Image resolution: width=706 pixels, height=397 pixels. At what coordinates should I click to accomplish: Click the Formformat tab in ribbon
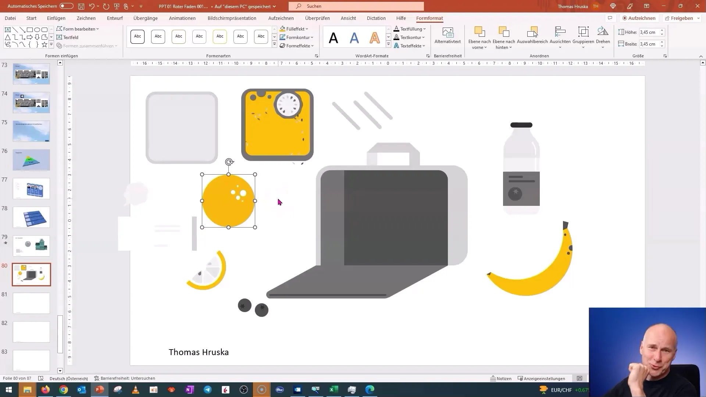429,18
